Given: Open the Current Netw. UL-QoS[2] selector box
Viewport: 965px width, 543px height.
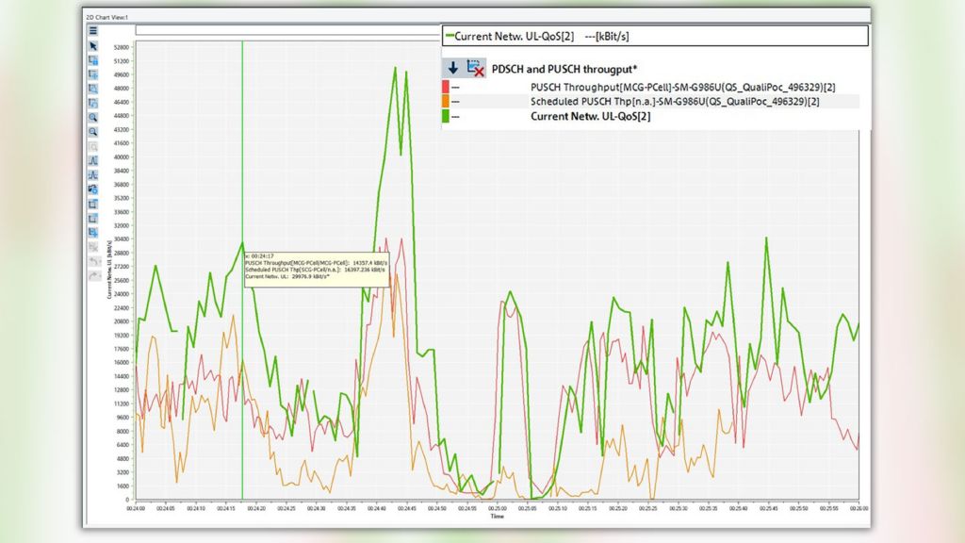Looking at the screenshot, I should tap(654, 36).
